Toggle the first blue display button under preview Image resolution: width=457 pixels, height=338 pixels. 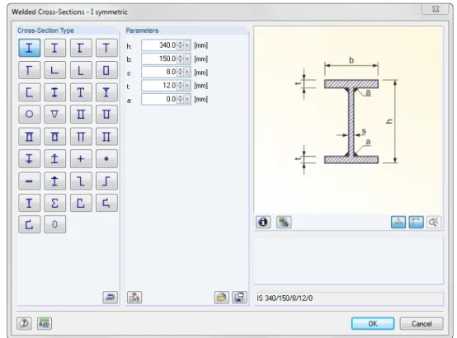click(x=398, y=223)
